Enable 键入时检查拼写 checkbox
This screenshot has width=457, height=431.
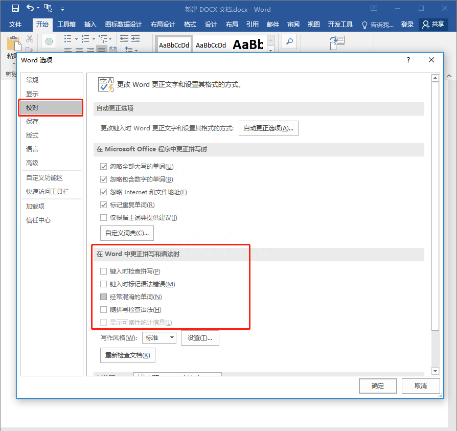click(103, 271)
